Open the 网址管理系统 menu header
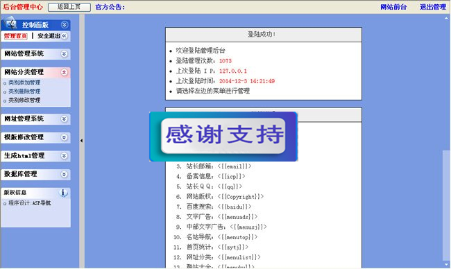The image size is (451, 269). (35, 119)
